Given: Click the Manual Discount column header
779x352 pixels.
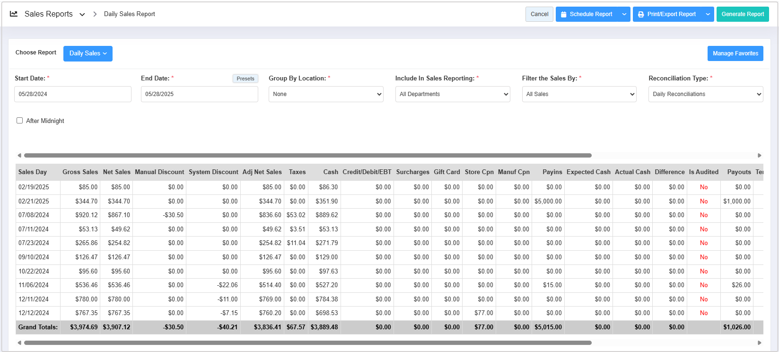Looking at the screenshot, I should point(159,172).
